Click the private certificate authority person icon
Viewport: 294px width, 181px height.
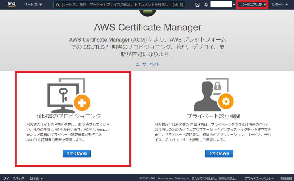213,95
